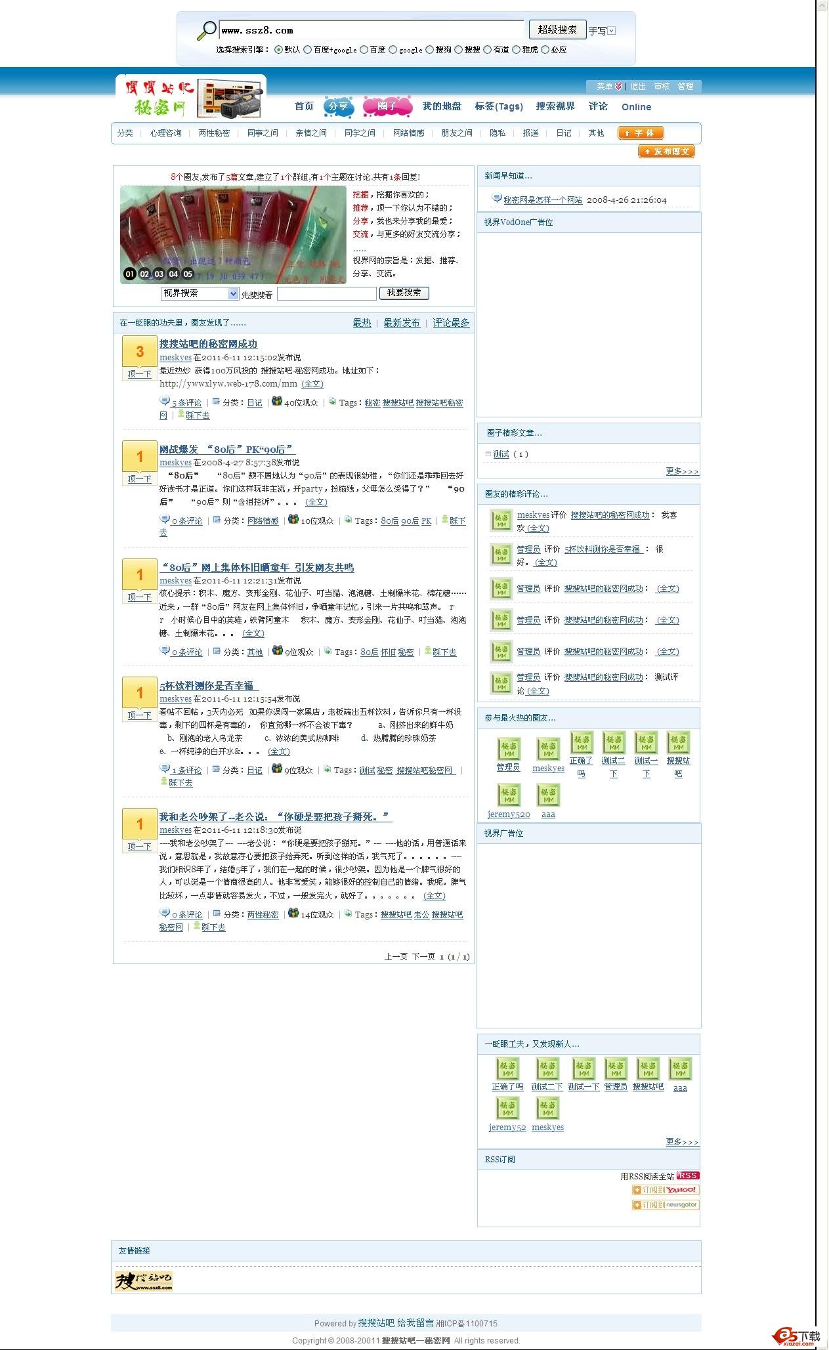
Task: Select the 两性秘密 category
Action: pos(214,133)
